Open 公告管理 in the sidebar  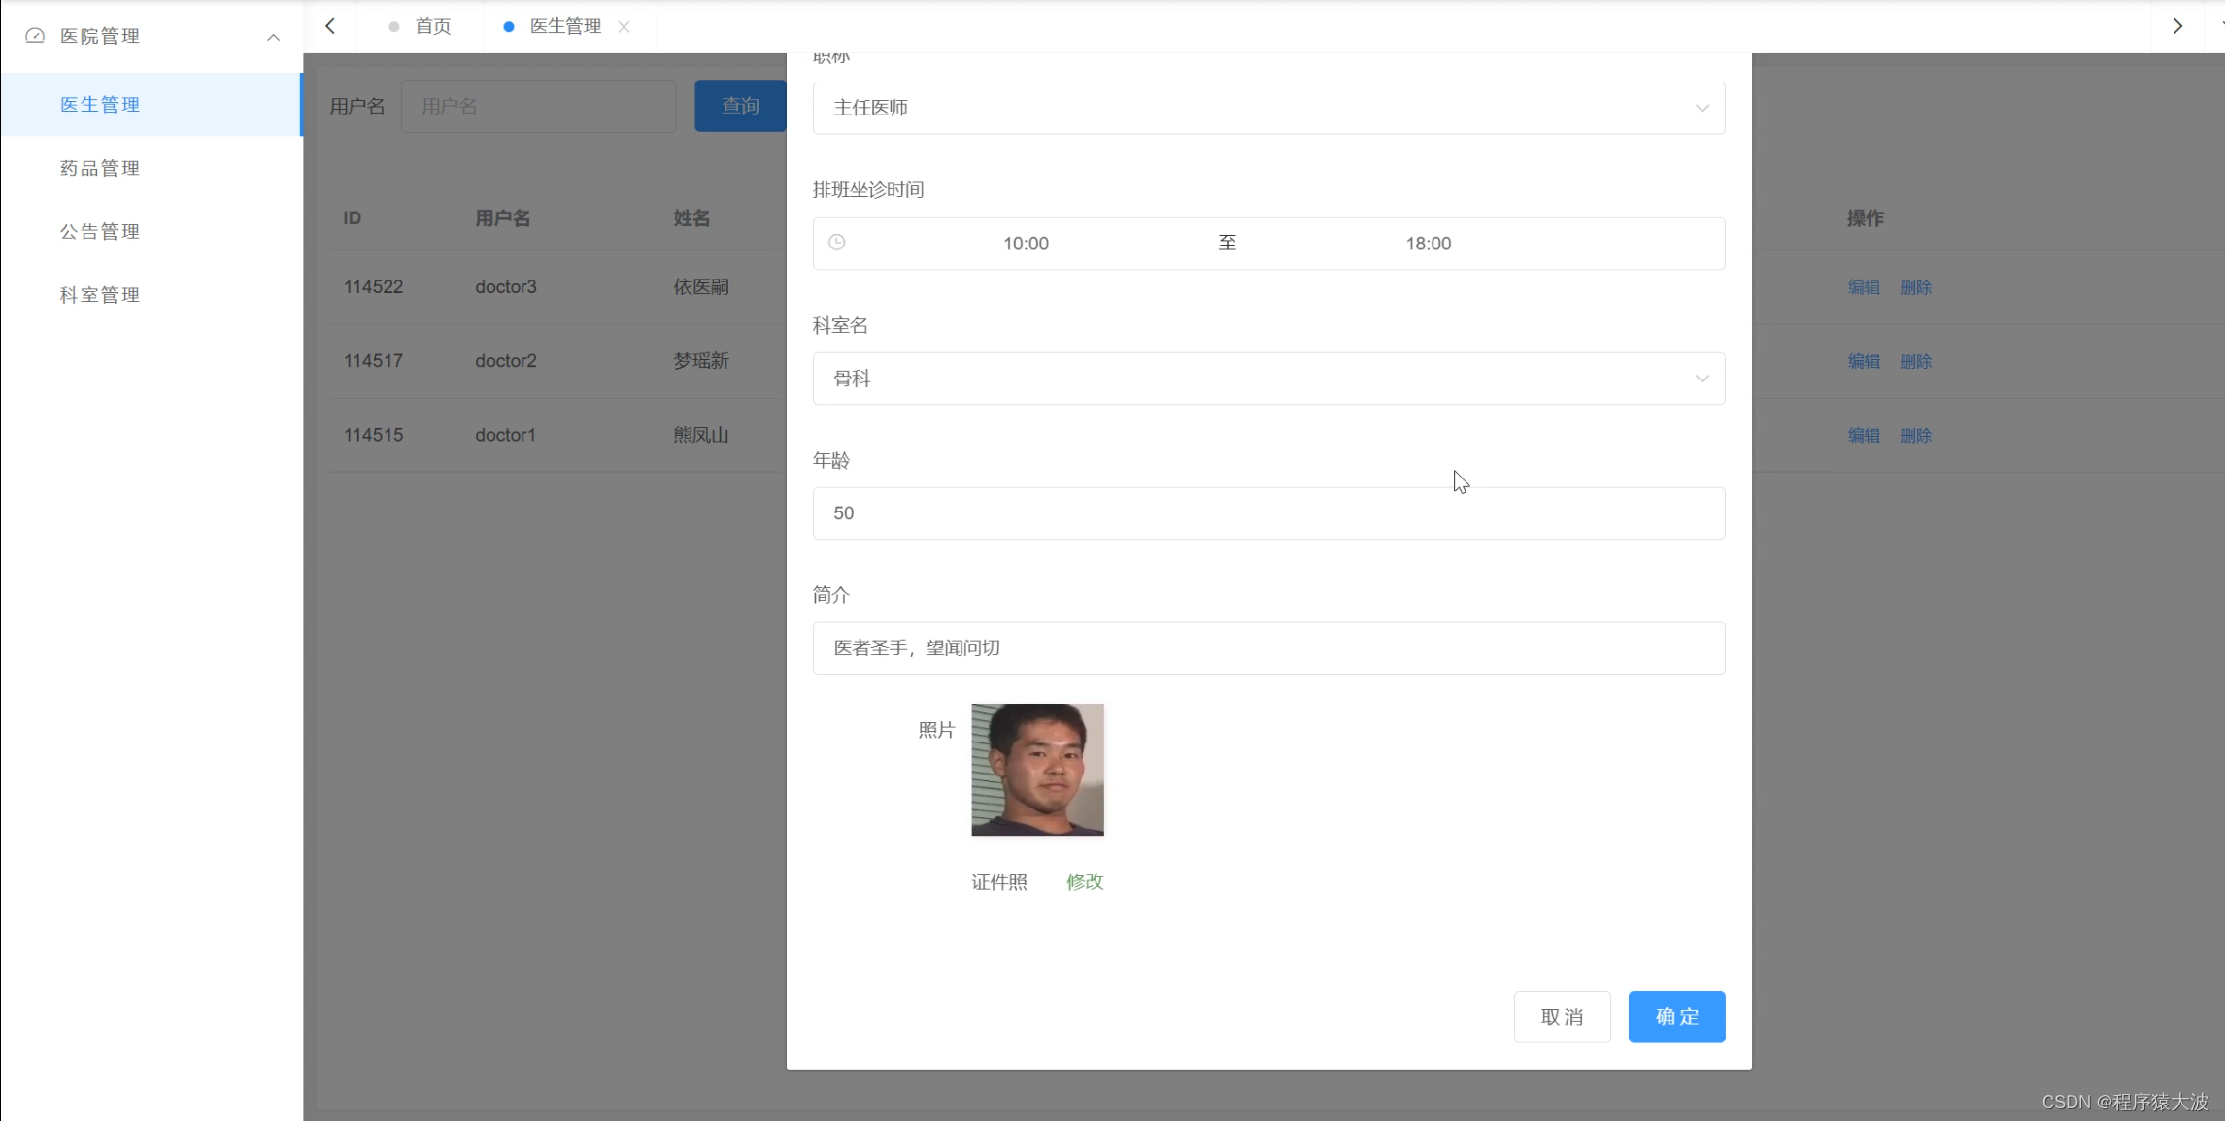[x=100, y=231]
